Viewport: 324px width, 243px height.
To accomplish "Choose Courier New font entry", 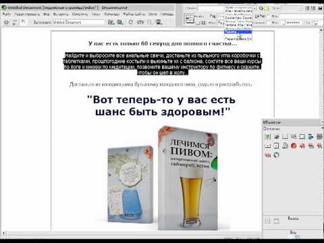I will coord(238,18).
